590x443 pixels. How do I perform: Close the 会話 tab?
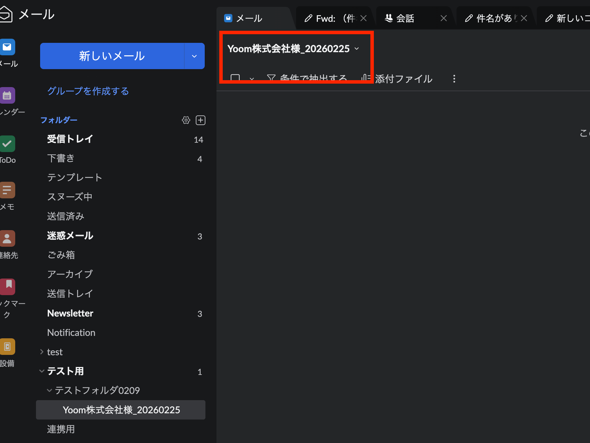coord(444,18)
